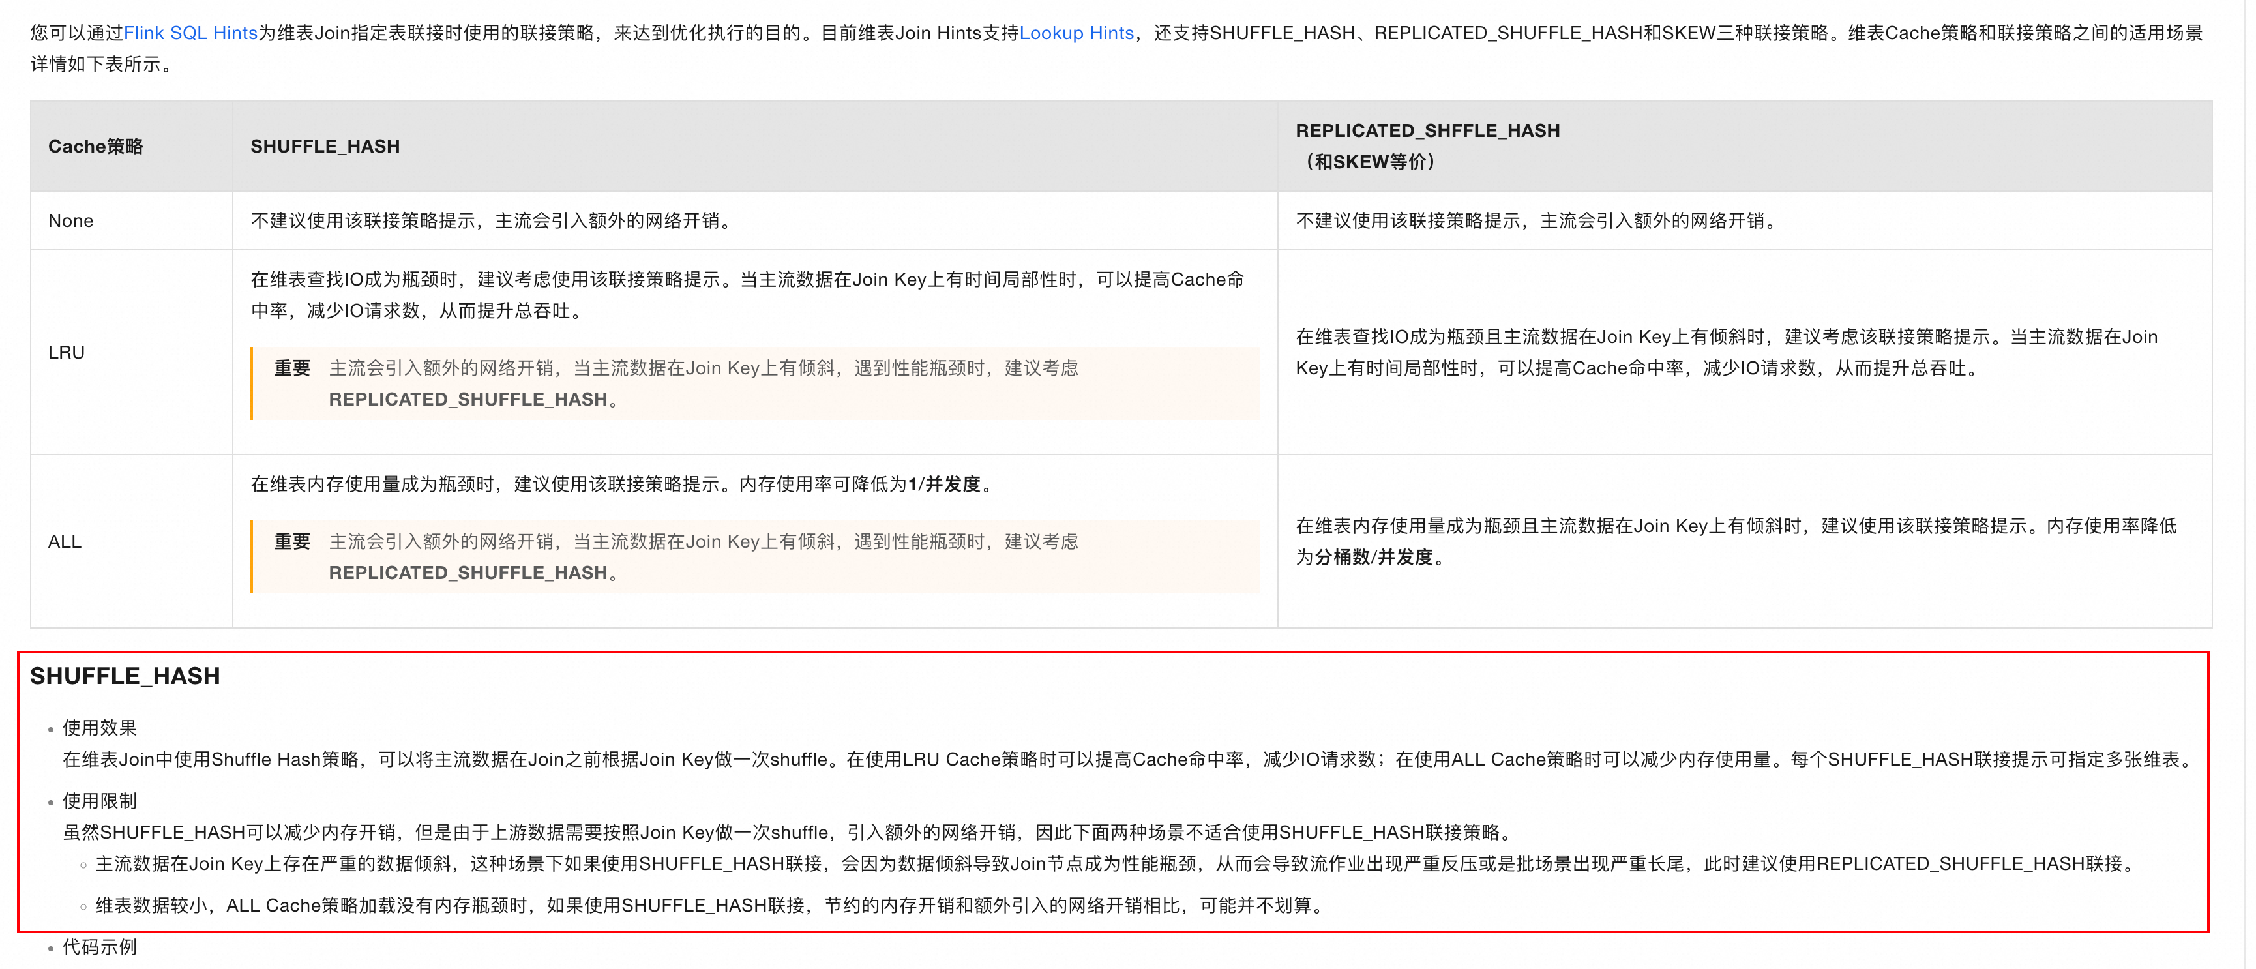
Task: Click the bold 1/并发度 text
Action: 944,484
